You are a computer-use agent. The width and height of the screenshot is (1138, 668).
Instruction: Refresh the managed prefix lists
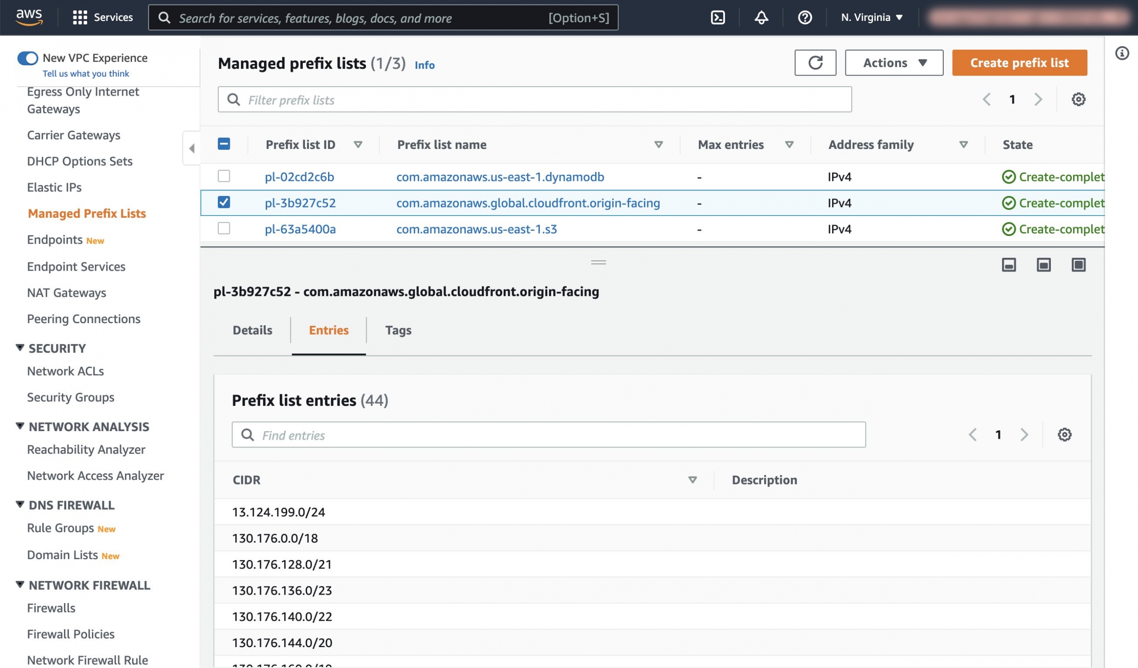(x=815, y=62)
